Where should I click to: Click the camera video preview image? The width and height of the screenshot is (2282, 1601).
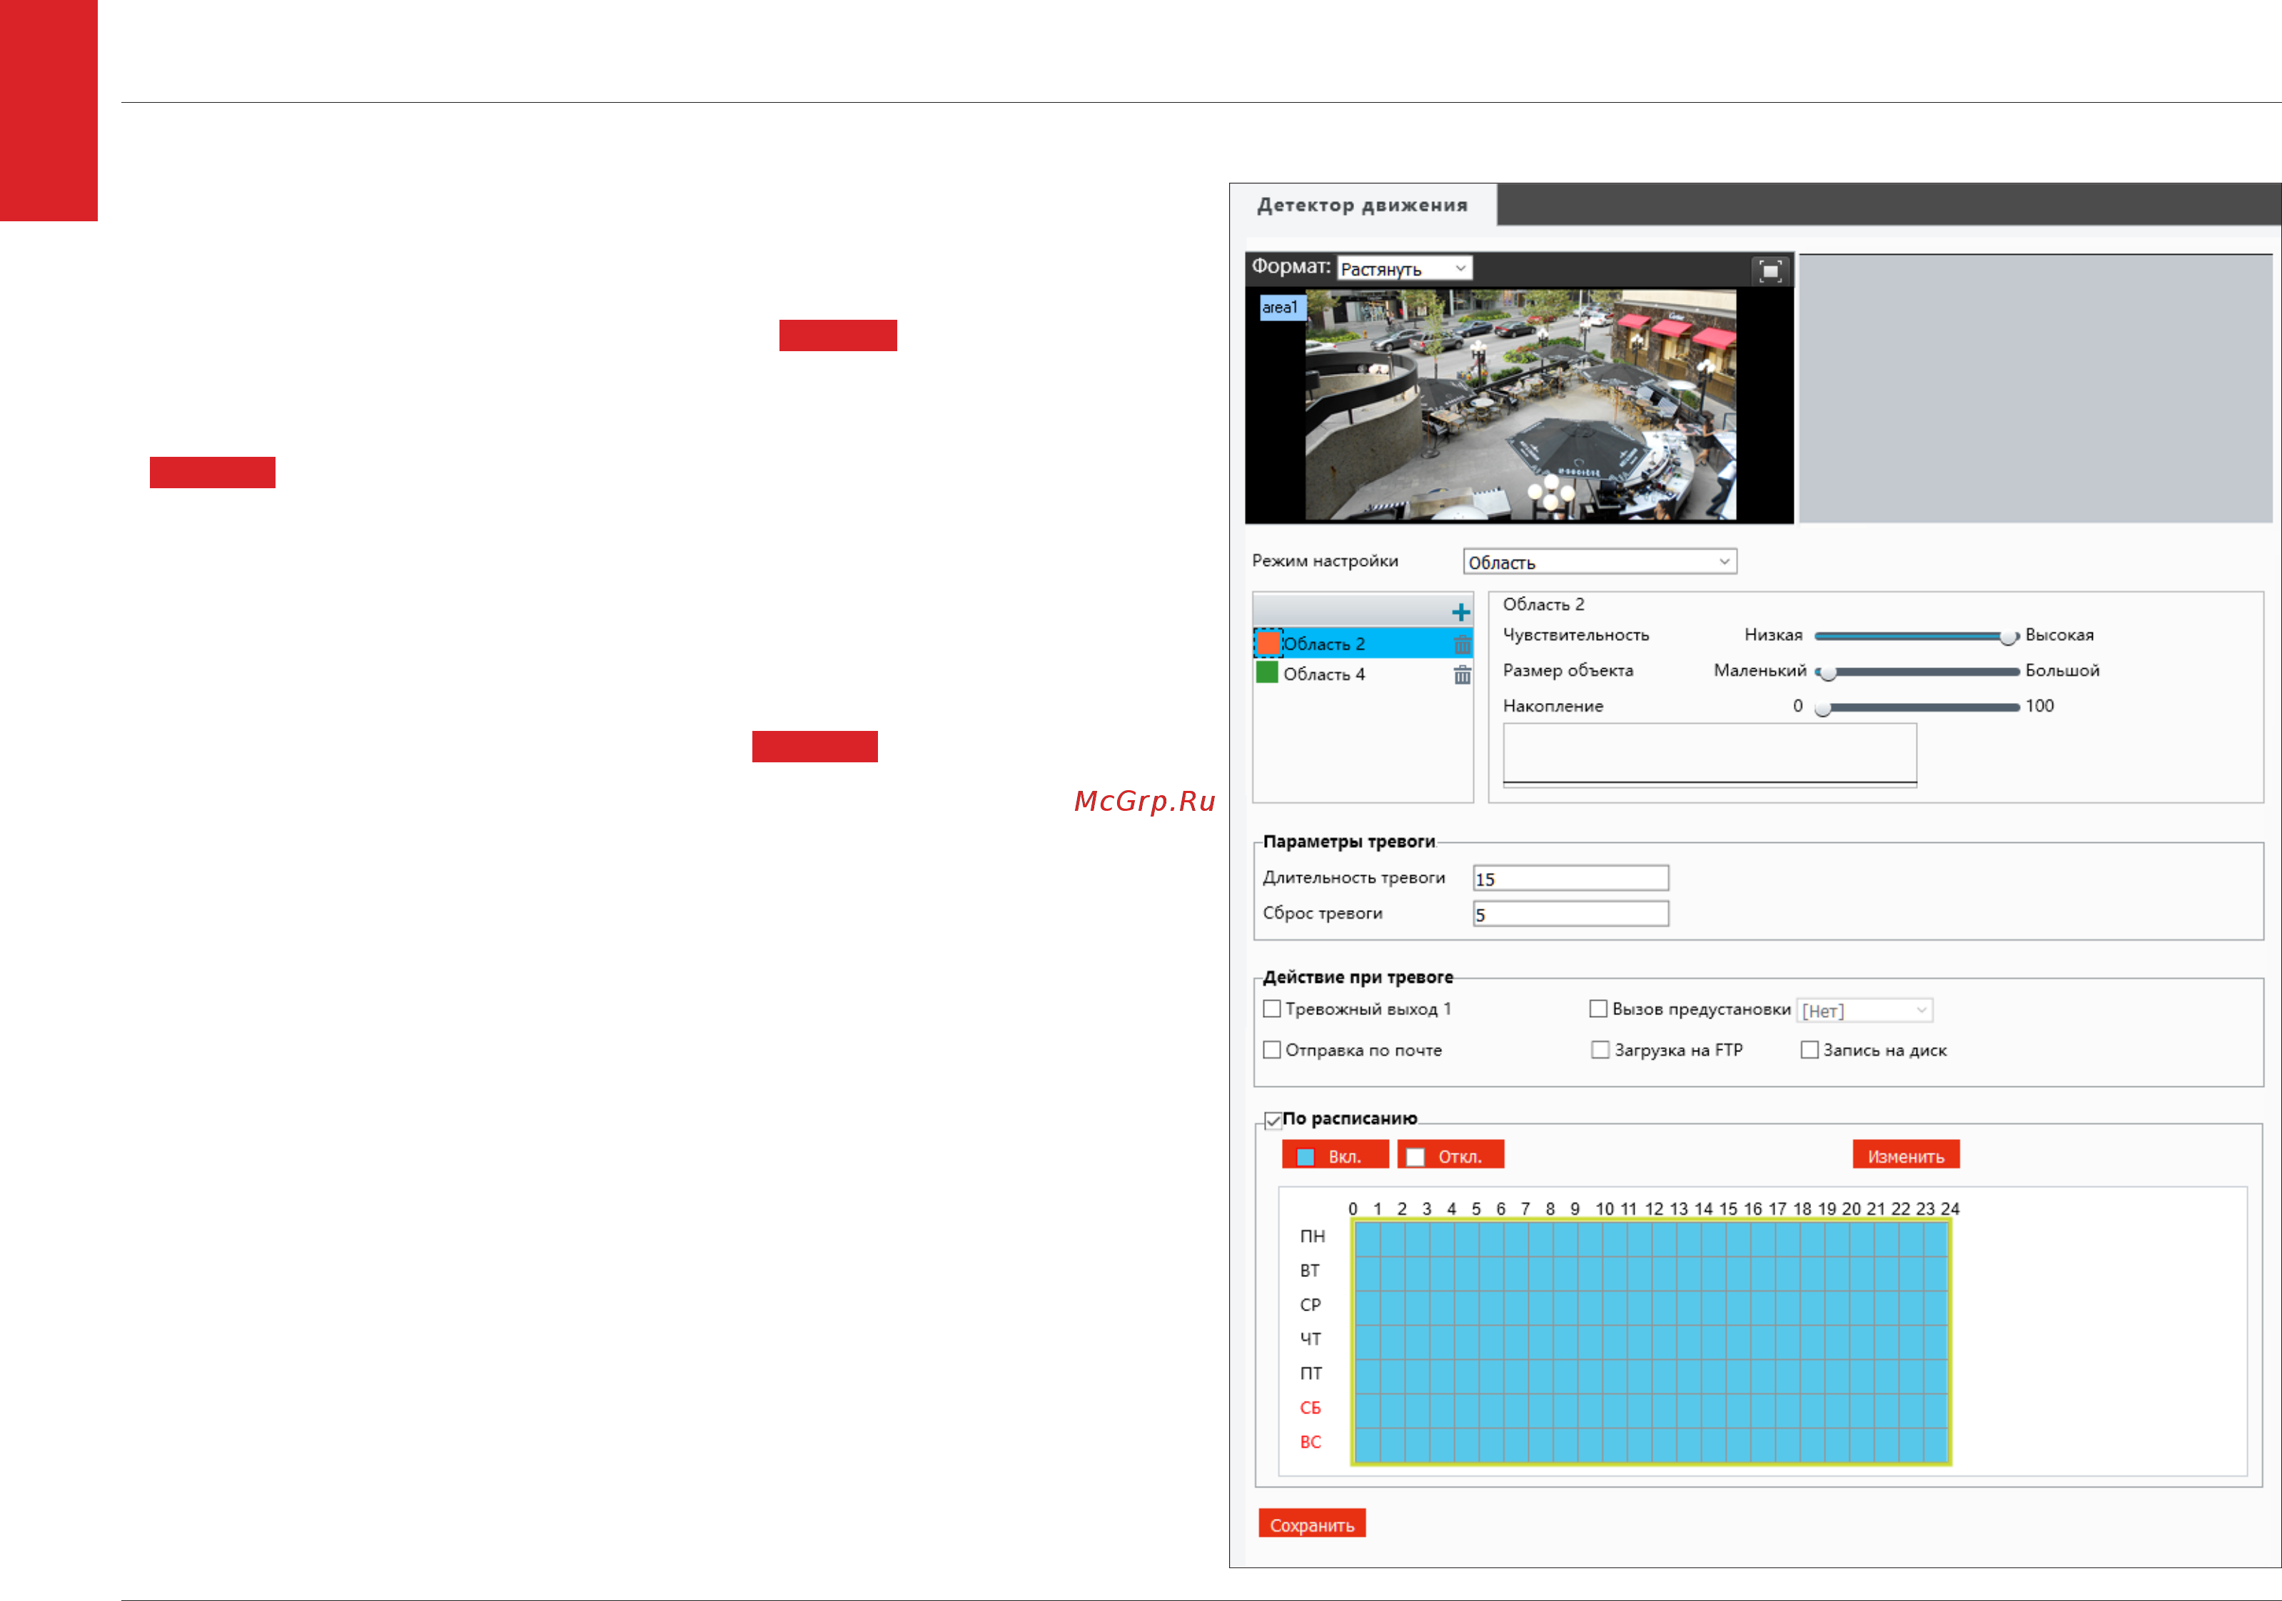pos(1520,405)
